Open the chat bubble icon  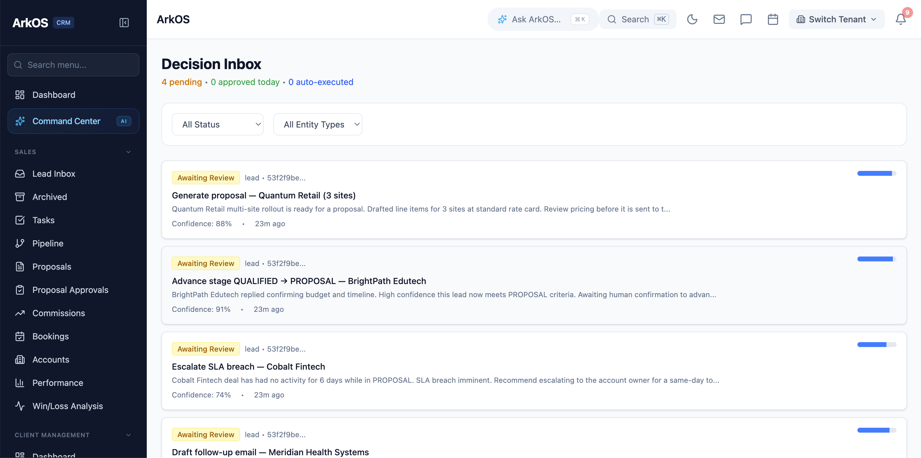click(x=746, y=19)
